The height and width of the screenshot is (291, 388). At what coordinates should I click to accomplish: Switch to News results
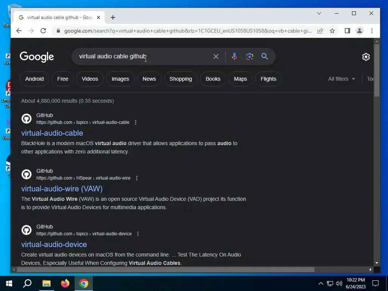pyautogui.click(x=149, y=79)
